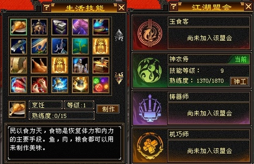Click the up arrow to scroll skills
This screenshot has height=164, width=254.
pos(119,36)
